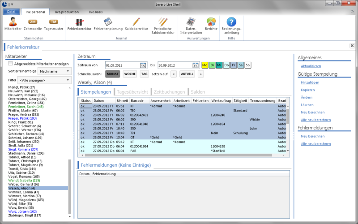Click the Stempelungen table vertical scrollbar
This screenshot has height=224, width=358.
[288, 116]
